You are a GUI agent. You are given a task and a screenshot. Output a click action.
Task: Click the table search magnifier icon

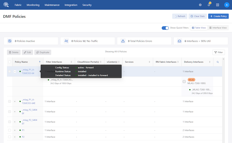218,62
